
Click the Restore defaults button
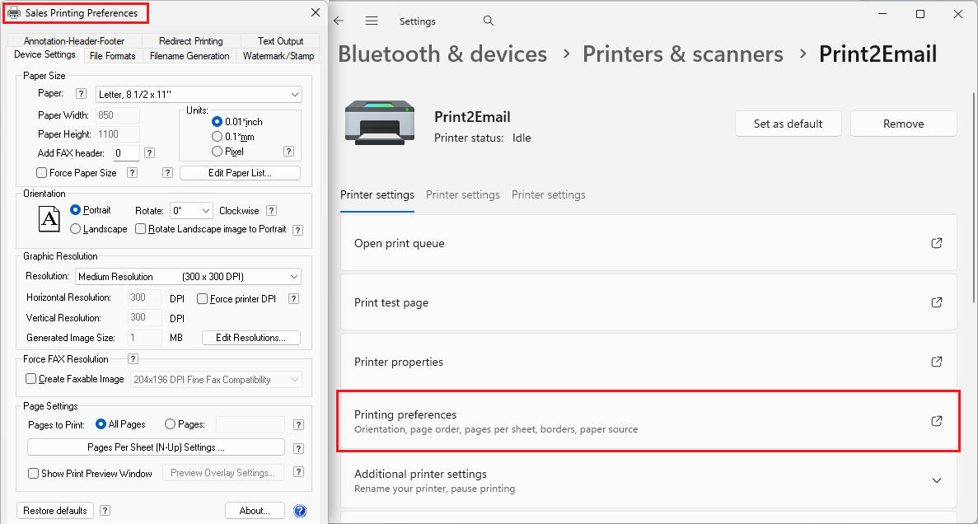(55, 510)
